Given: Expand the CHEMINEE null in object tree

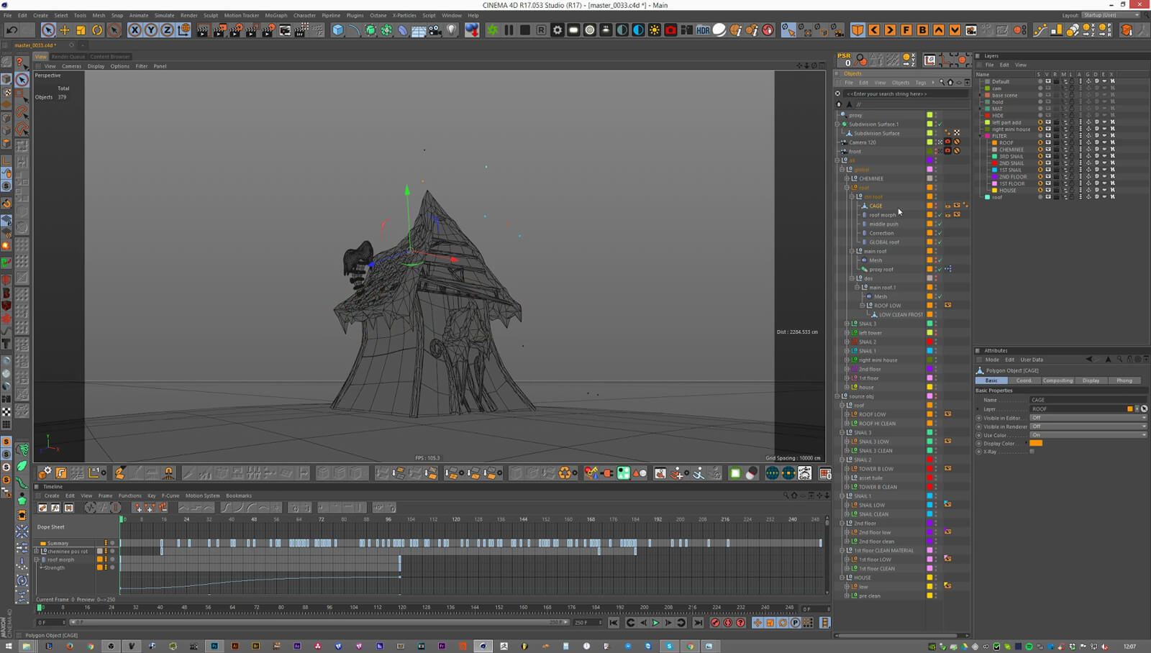Looking at the screenshot, I should tap(847, 178).
